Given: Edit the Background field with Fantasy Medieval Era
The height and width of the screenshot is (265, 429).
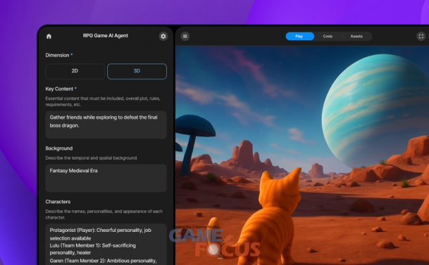Looking at the screenshot, I should [x=106, y=178].
